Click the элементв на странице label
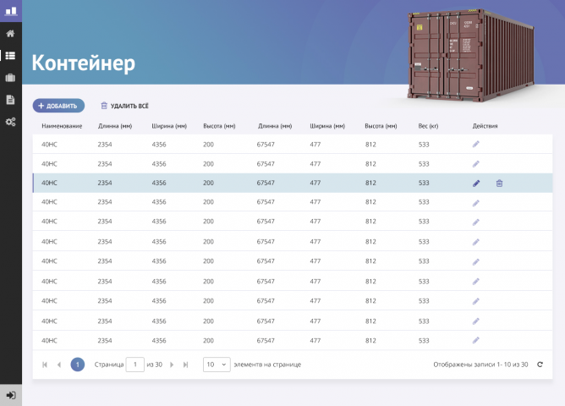 click(267, 365)
